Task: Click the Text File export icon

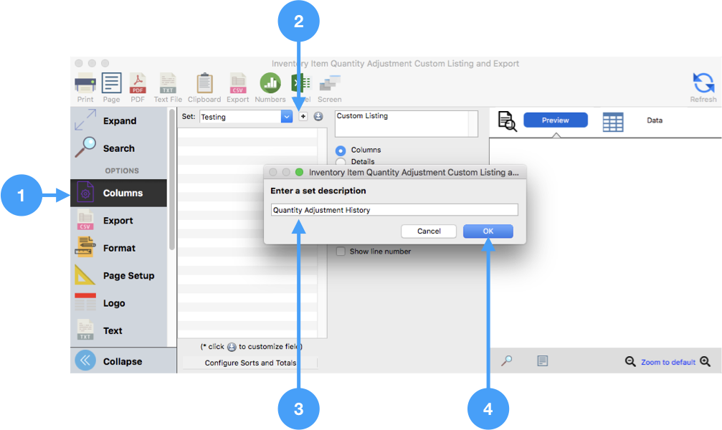Action: tap(168, 86)
